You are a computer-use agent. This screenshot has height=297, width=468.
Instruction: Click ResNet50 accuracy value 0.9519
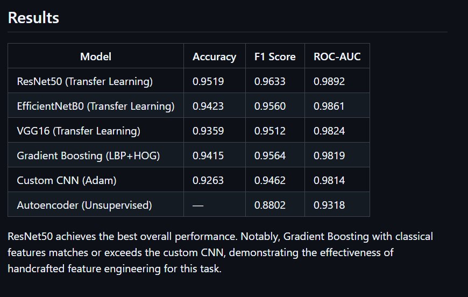pyautogui.click(x=208, y=81)
